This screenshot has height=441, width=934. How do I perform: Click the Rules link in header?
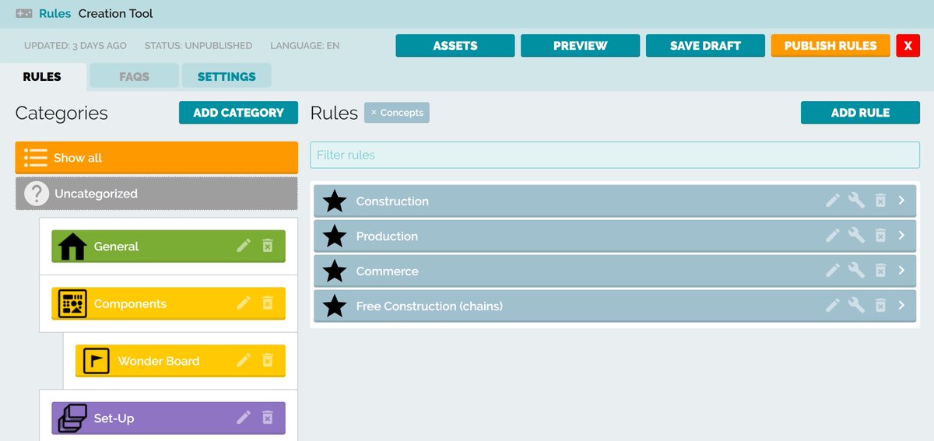54,13
